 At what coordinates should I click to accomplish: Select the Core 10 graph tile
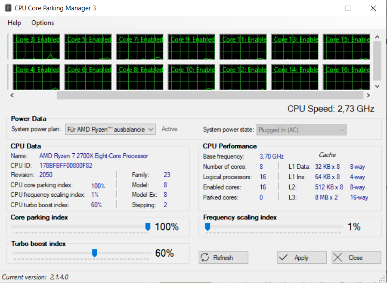192,77
